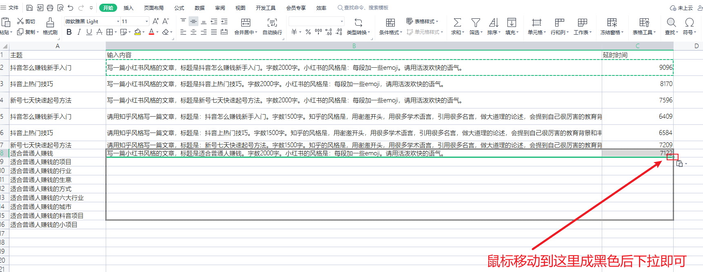Toggle Bold formatting
This screenshot has width=703, height=272.
69,32
